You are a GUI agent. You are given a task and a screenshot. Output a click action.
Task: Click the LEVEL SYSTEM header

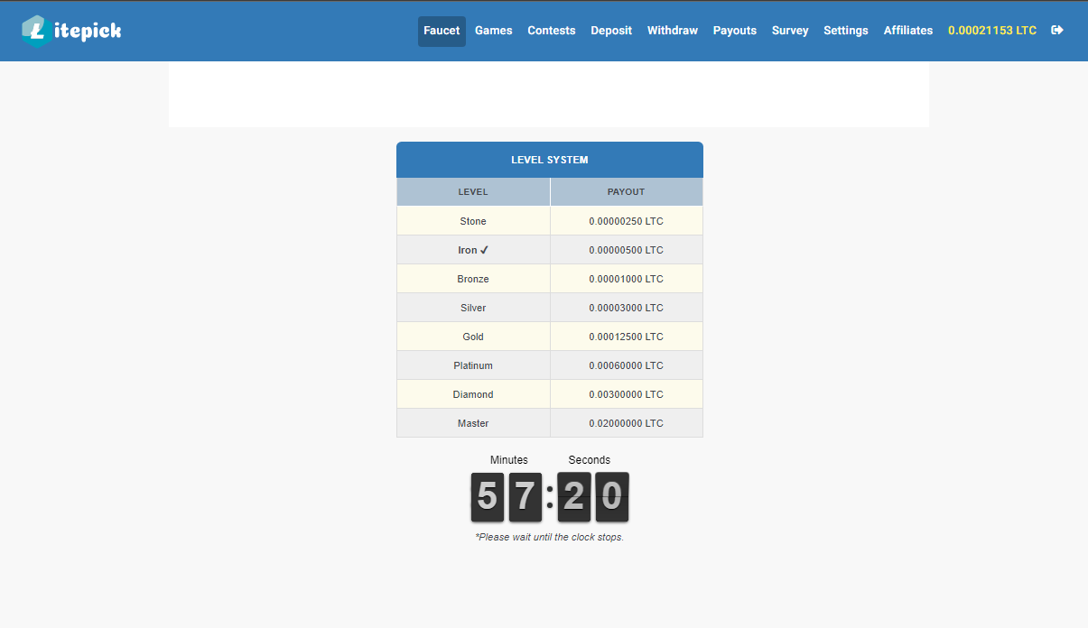(x=550, y=160)
